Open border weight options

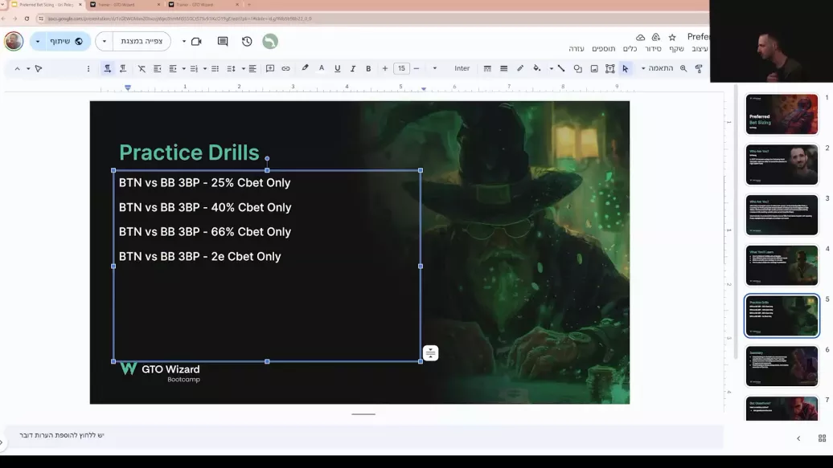pos(503,68)
